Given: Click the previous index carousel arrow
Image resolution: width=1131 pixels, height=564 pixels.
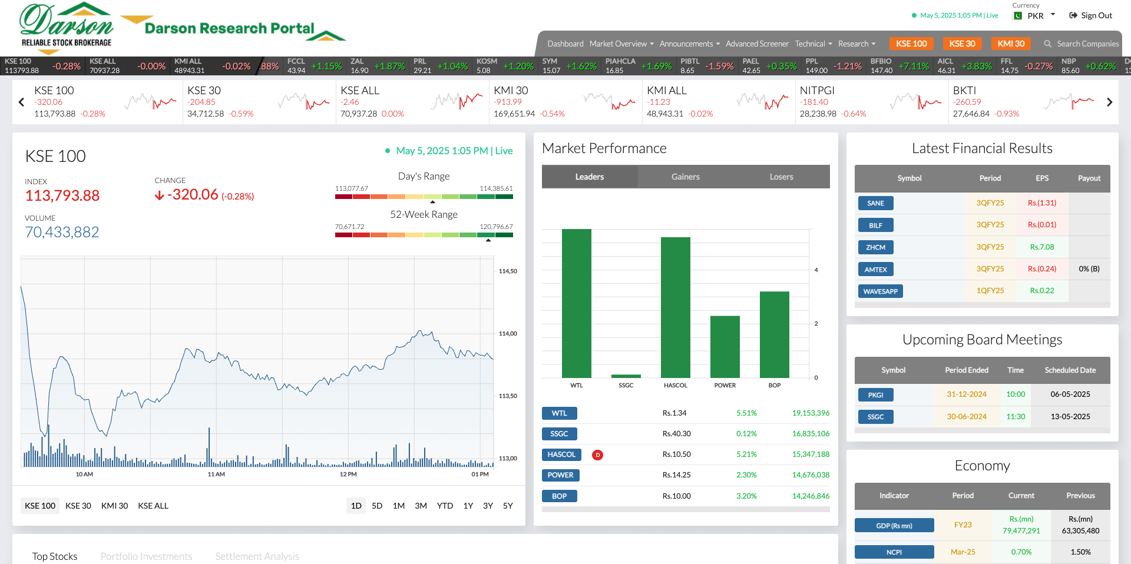Looking at the screenshot, I should (22, 102).
